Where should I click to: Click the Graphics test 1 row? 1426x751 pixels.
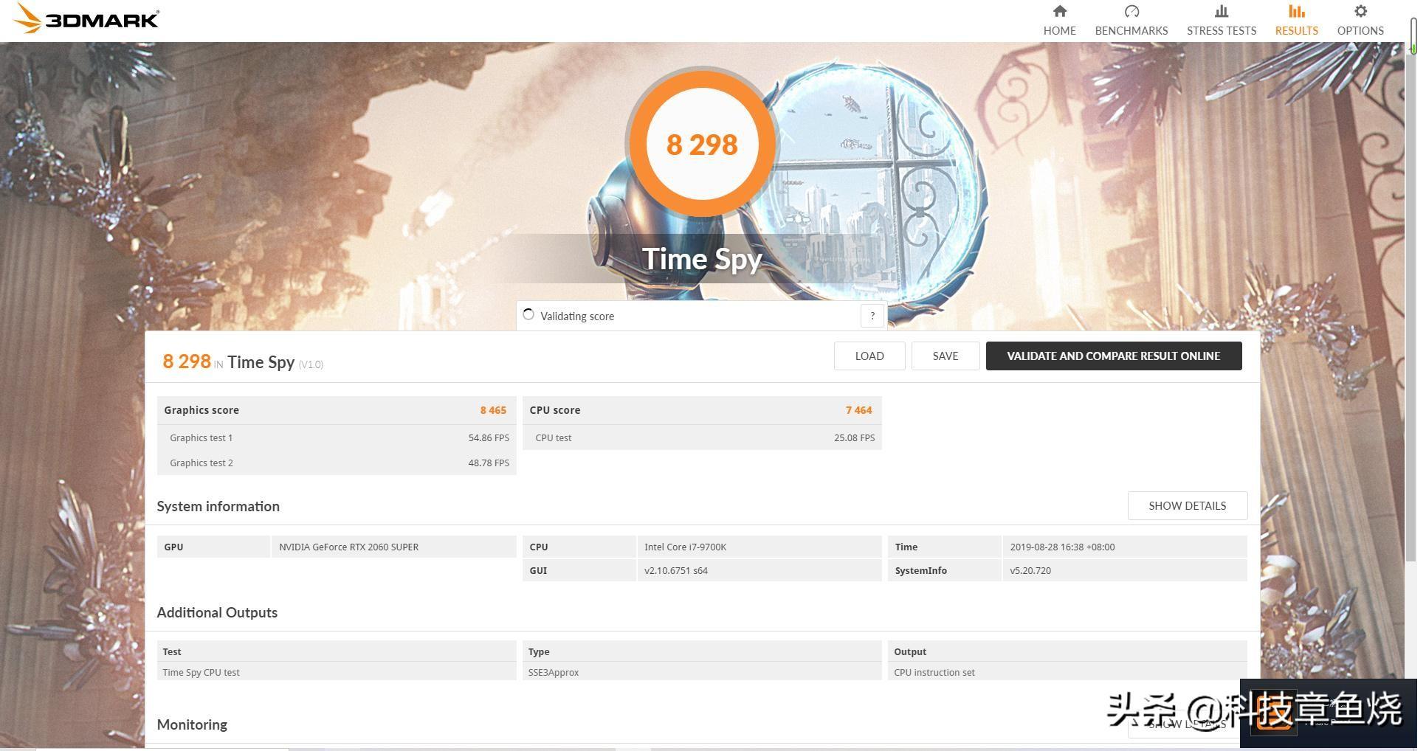pos(337,438)
